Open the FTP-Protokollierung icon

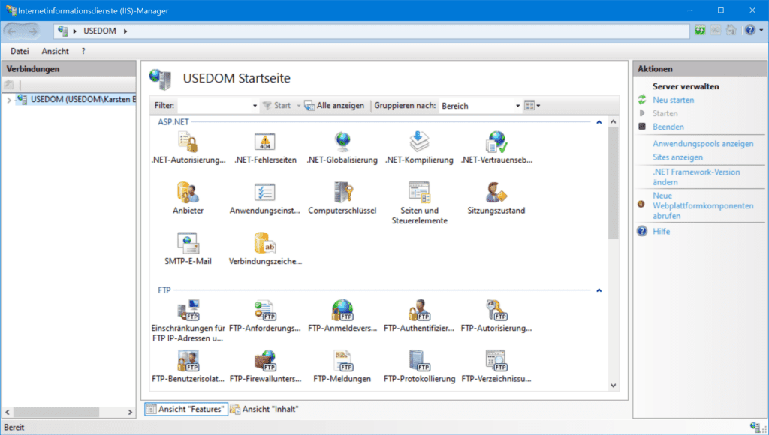click(419, 361)
